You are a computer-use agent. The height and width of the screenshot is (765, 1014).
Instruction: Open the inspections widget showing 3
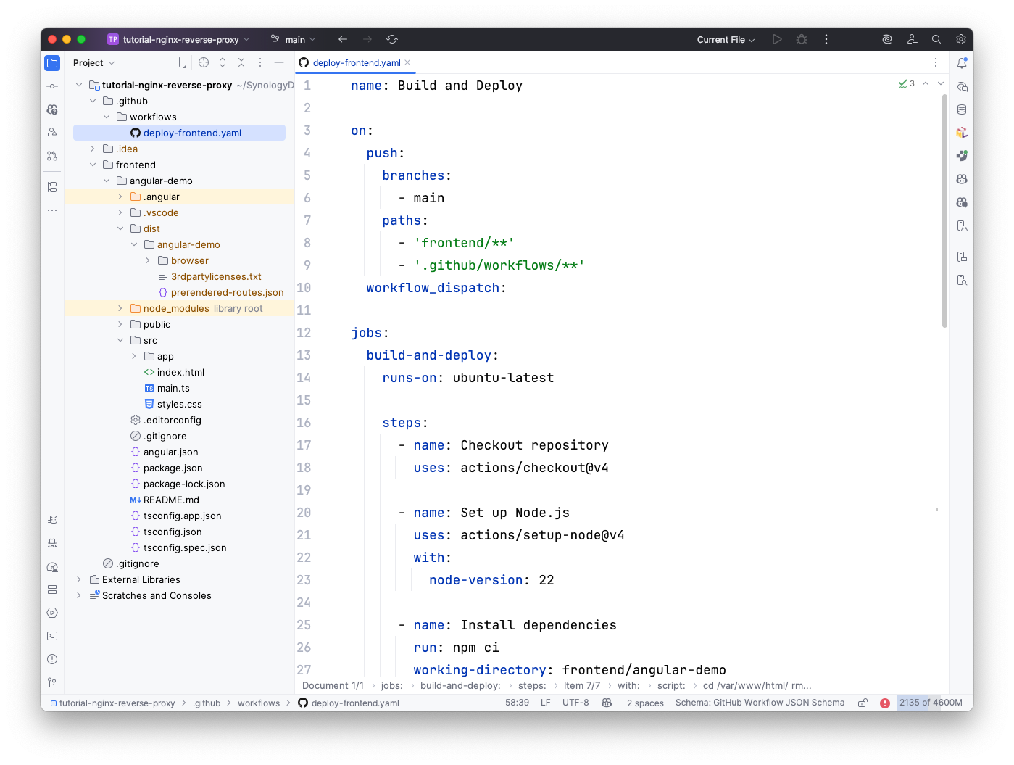pos(907,83)
